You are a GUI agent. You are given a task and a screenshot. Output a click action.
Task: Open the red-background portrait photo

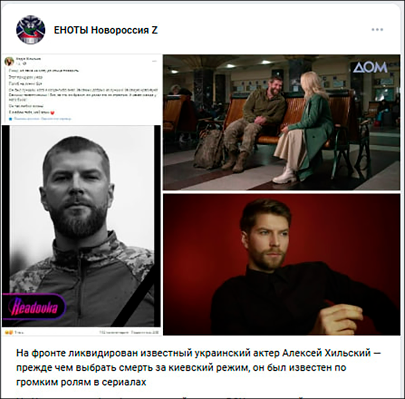(281, 264)
